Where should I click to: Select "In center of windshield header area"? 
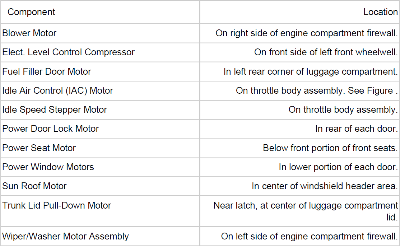tap(325, 186)
